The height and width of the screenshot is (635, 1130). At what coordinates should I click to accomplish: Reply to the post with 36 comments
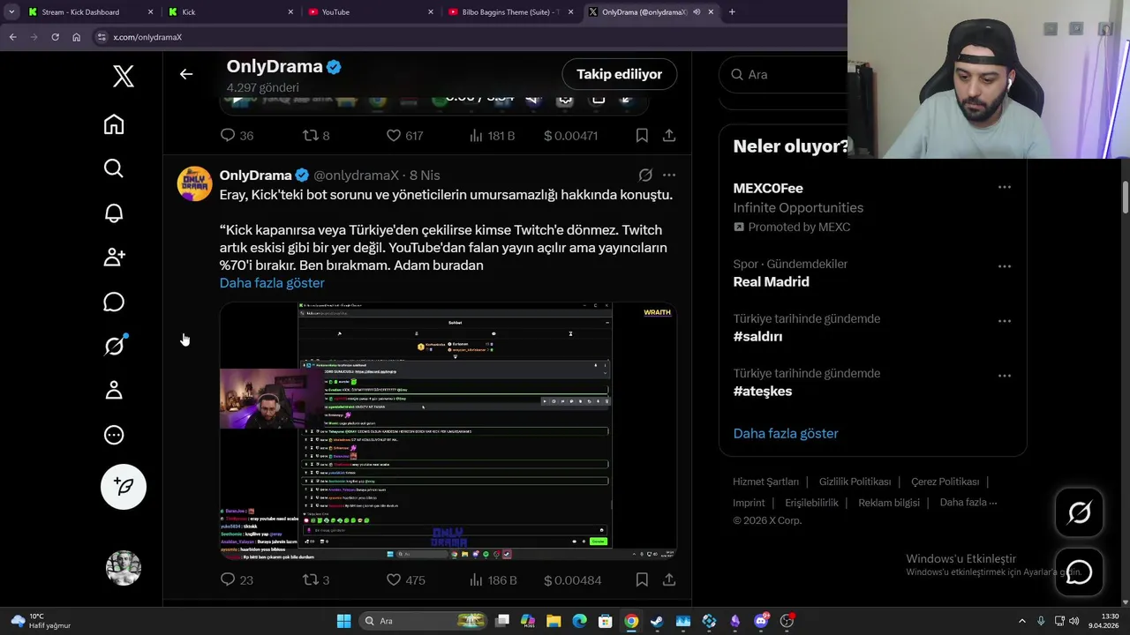point(236,136)
